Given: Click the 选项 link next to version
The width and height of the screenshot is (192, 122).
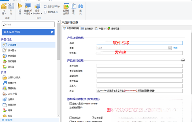Looking at the screenshot, I should (175, 48).
